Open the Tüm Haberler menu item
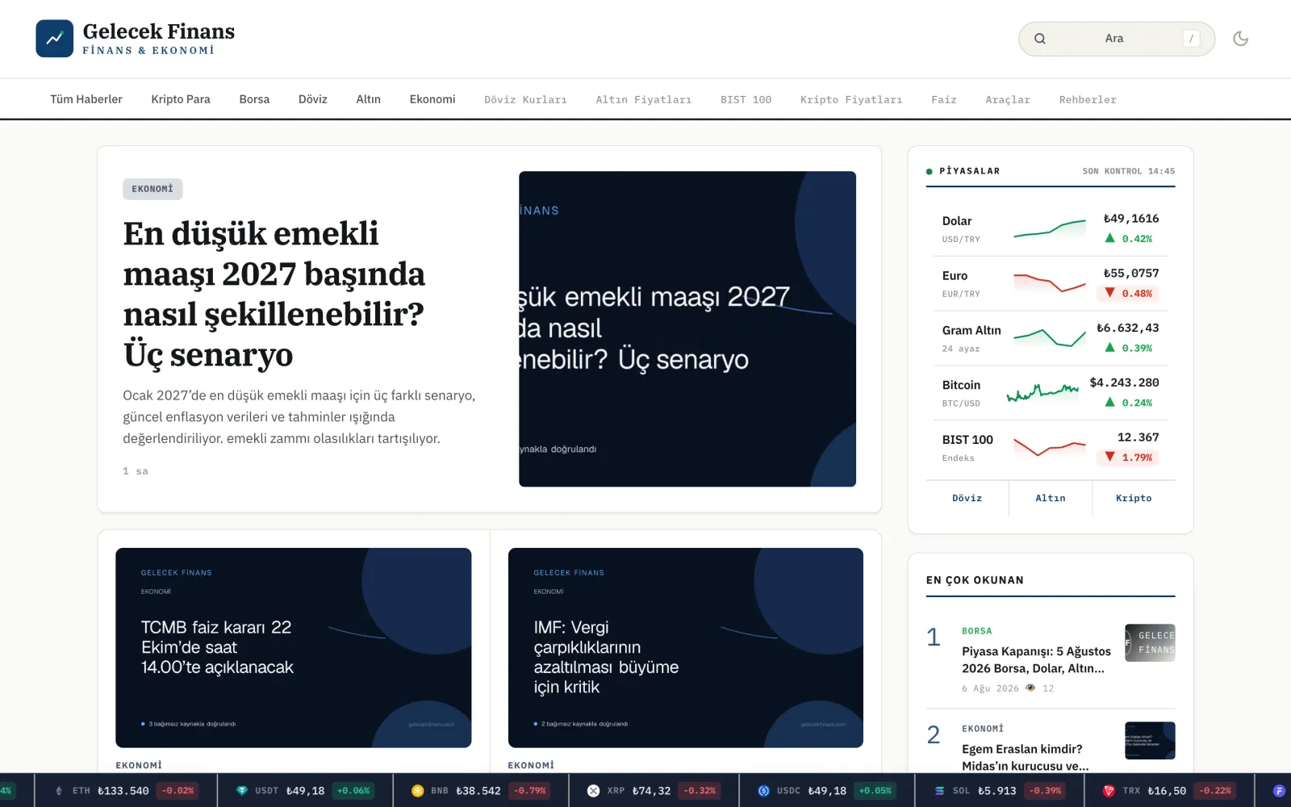This screenshot has width=1291, height=807. coord(86,99)
